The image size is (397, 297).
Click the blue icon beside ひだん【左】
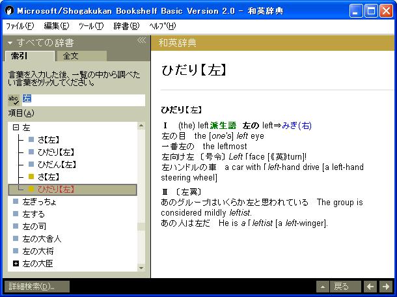(31, 164)
